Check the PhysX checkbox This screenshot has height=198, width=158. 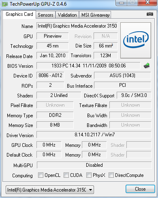click(89, 175)
